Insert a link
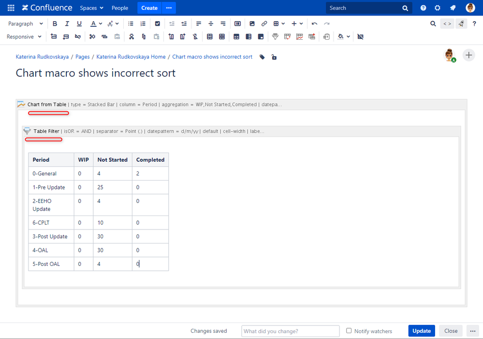This screenshot has height=339, width=483. tap(264, 24)
